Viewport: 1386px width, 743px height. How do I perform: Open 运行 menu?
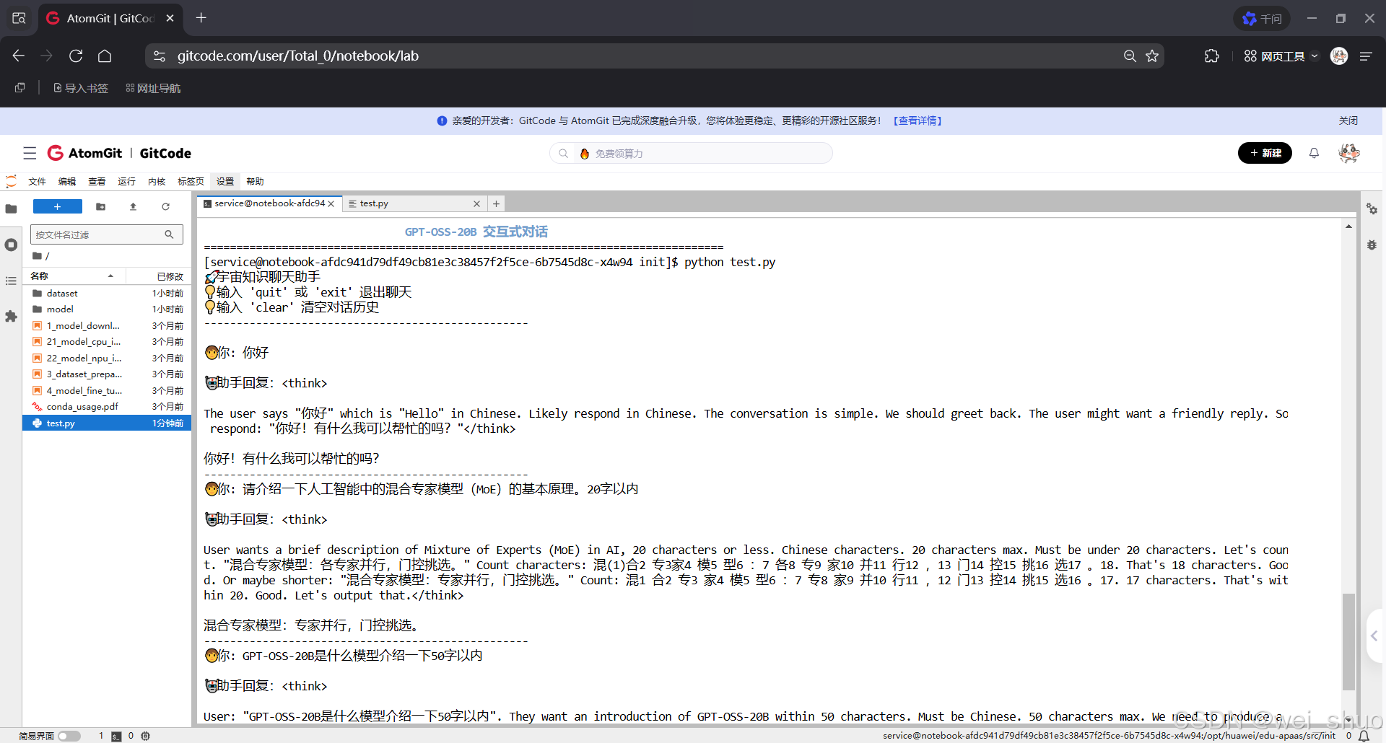(x=126, y=182)
